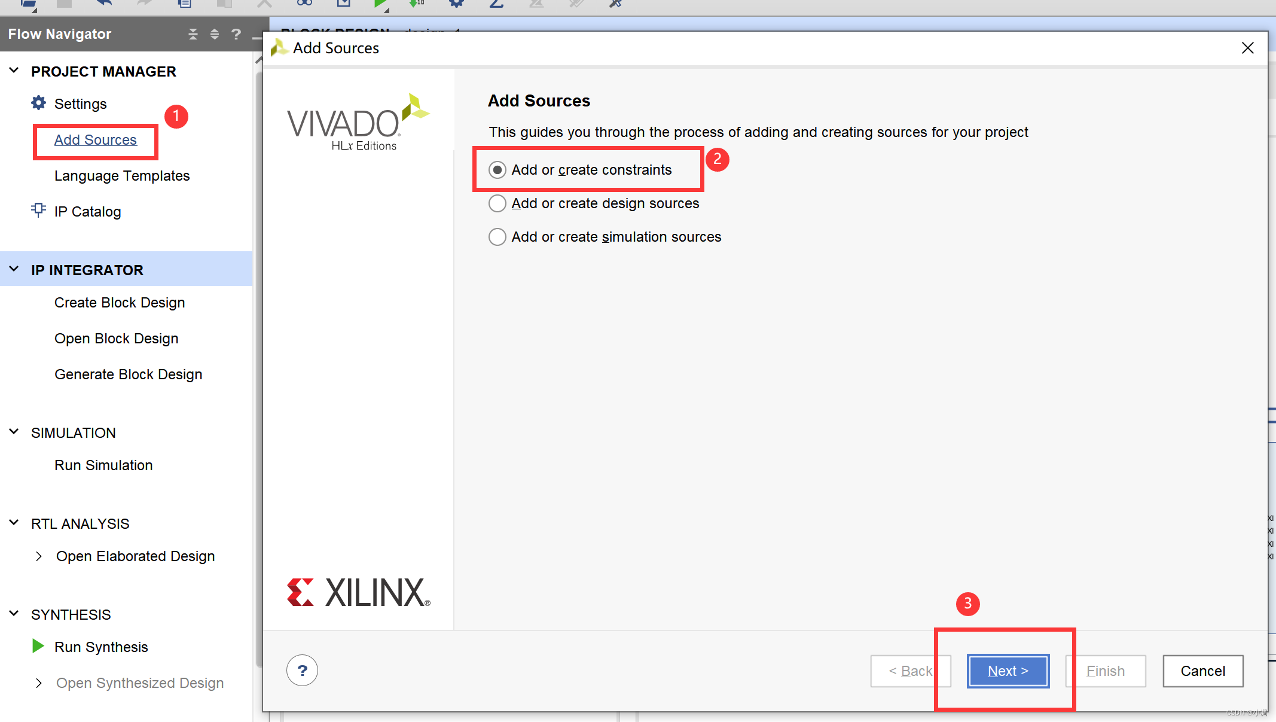Open IP Catalog in Project Manager
This screenshot has height=722, width=1276.
coord(86,211)
